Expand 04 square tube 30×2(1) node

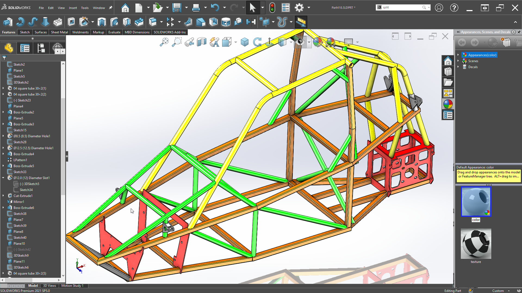point(3,88)
